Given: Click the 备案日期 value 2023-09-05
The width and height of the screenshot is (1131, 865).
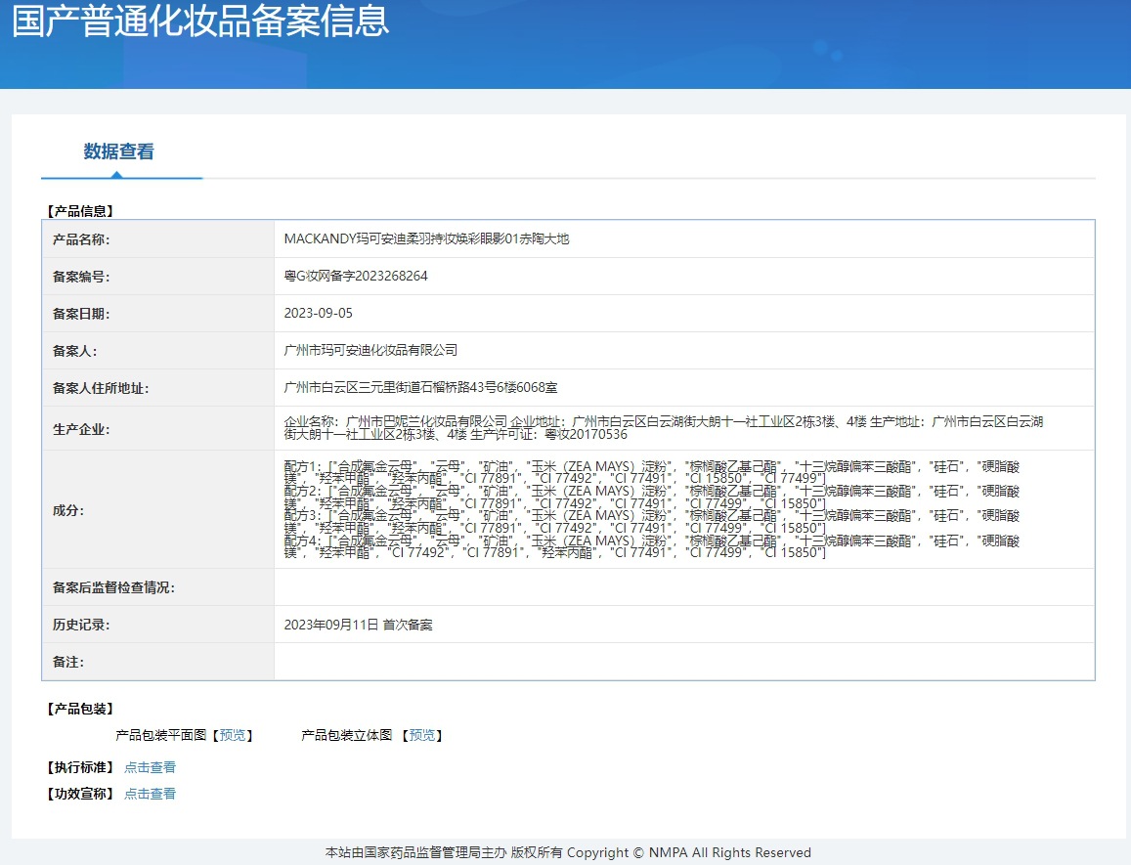Looking at the screenshot, I should [x=318, y=313].
